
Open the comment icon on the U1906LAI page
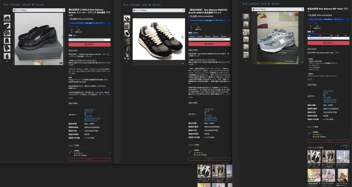(78, 30)
